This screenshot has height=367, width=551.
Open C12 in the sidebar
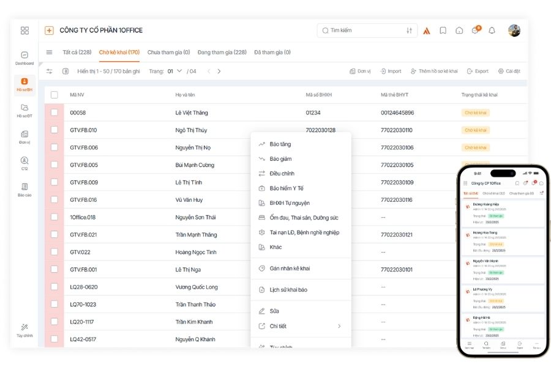[x=24, y=163]
